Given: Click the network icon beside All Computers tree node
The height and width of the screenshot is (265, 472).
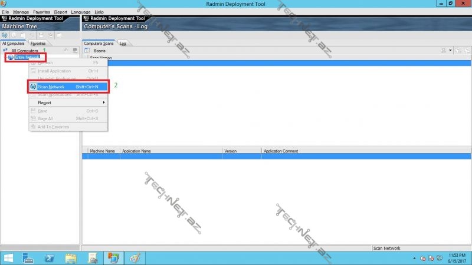Looking at the screenshot, I should coord(5,51).
